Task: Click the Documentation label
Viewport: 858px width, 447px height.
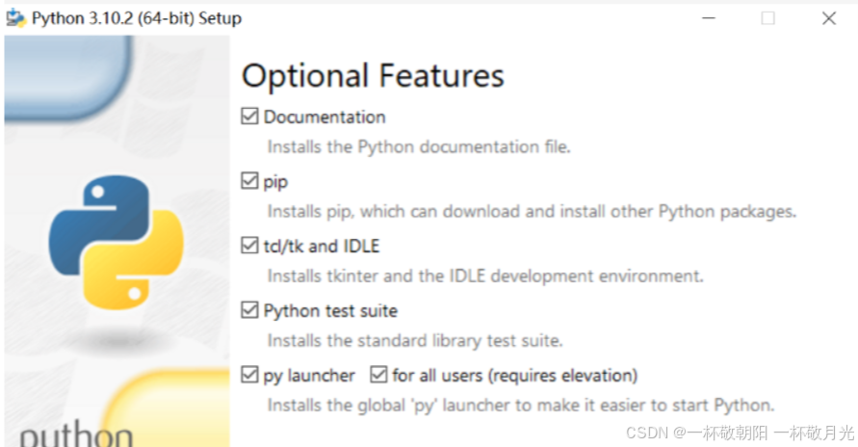Action: tap(325, 117)
